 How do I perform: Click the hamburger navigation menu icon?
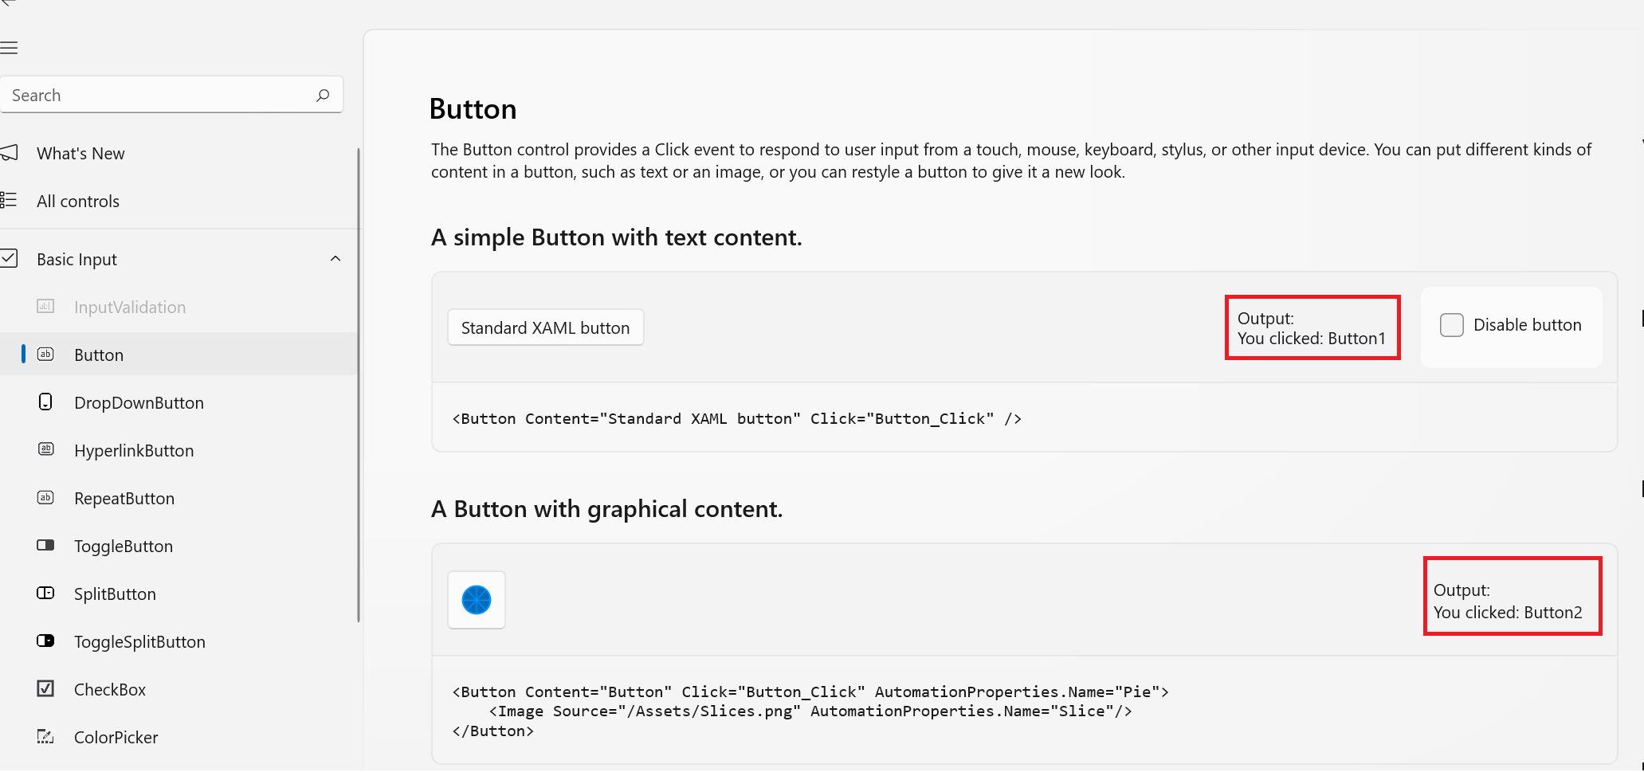[x=10, y=48]
